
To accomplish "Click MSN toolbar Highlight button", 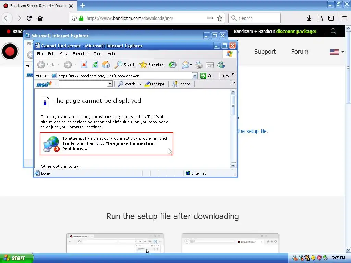I will (155, 84).
